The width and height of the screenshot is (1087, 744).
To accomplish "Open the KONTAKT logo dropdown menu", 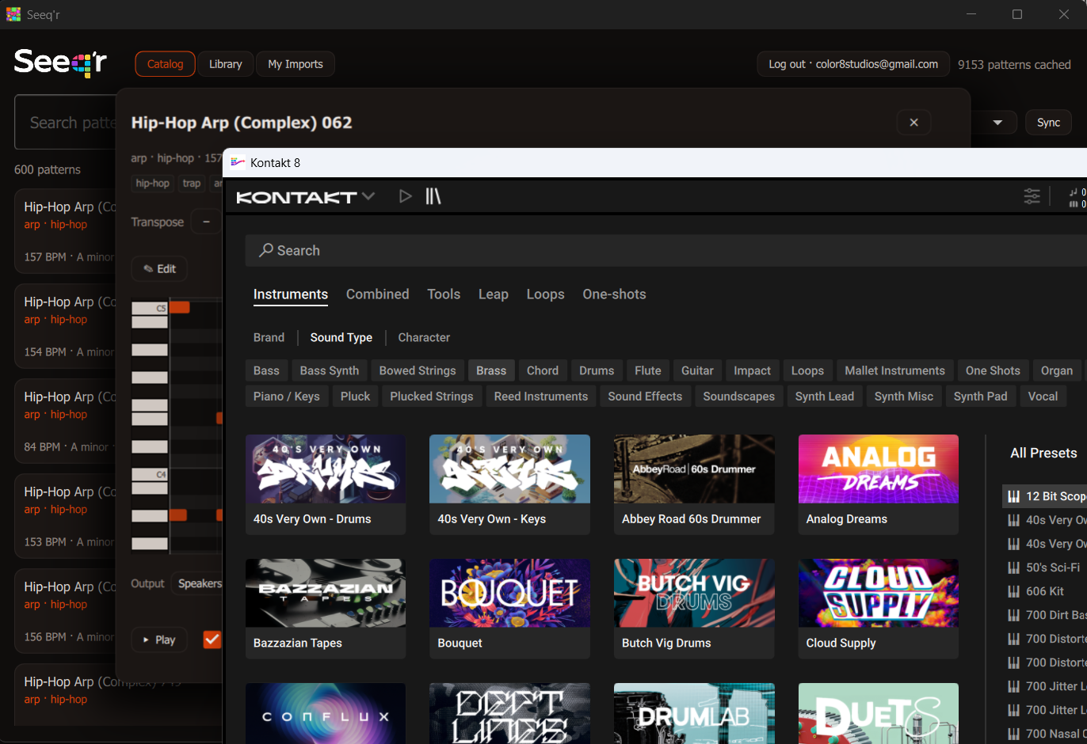I will (305, 196).
